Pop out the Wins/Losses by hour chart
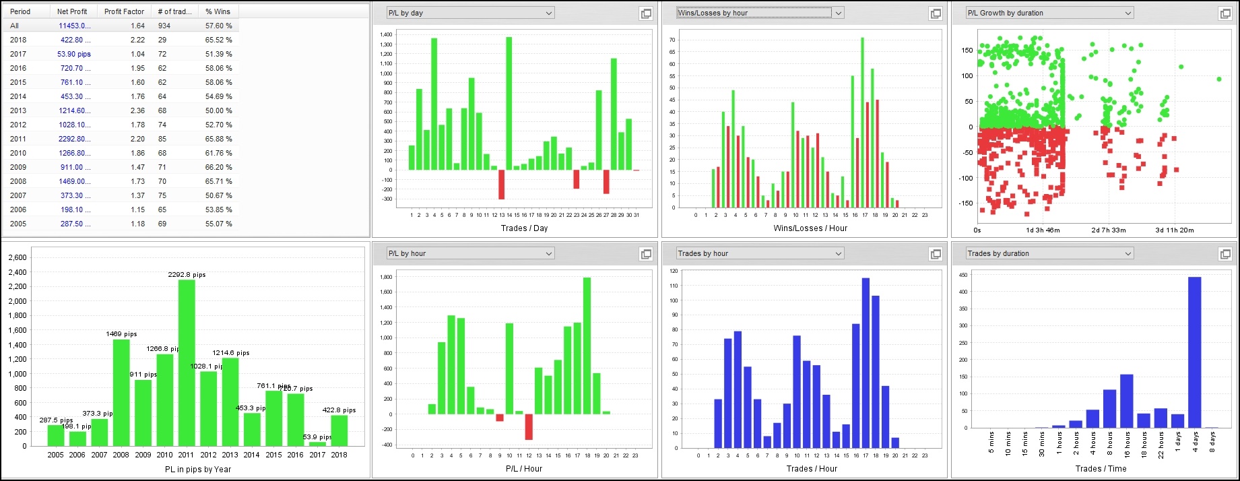The width and height of the screenshot is (1240, 481). tap(935, 13)
